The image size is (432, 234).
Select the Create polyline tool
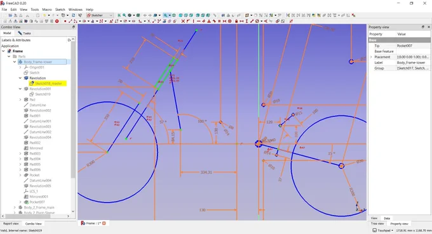(111, 21)
